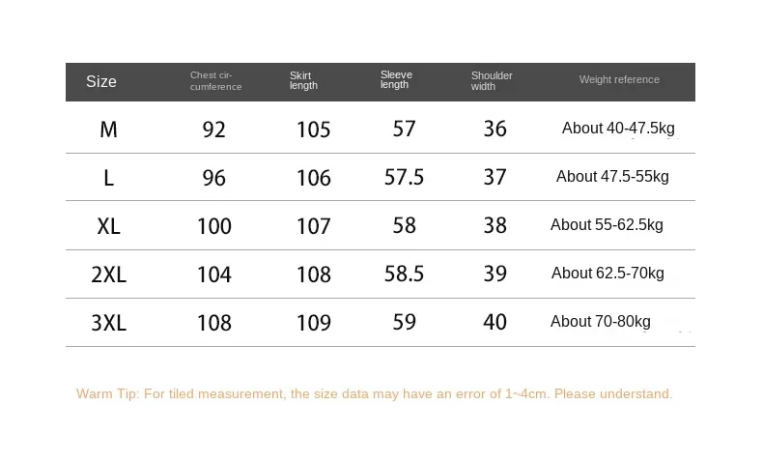Click the Size column header
763x463 pixels.
click(x=101, y=82)
